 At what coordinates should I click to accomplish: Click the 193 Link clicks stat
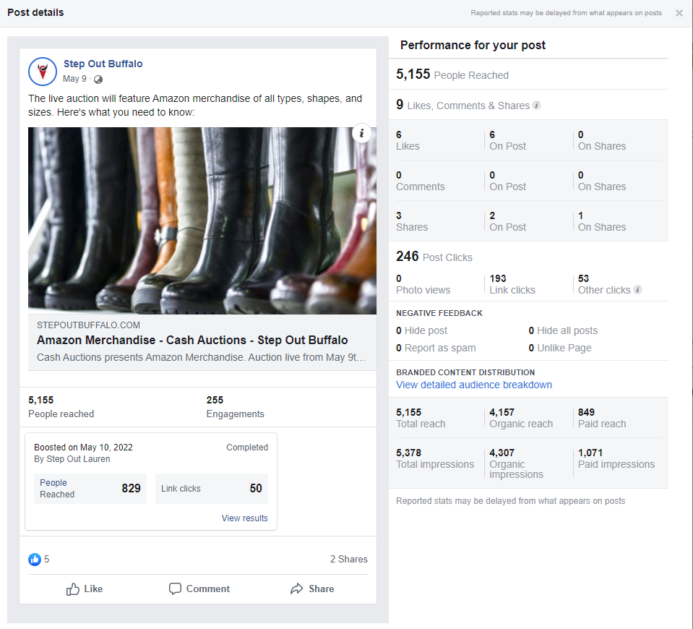tap(512, 284)
